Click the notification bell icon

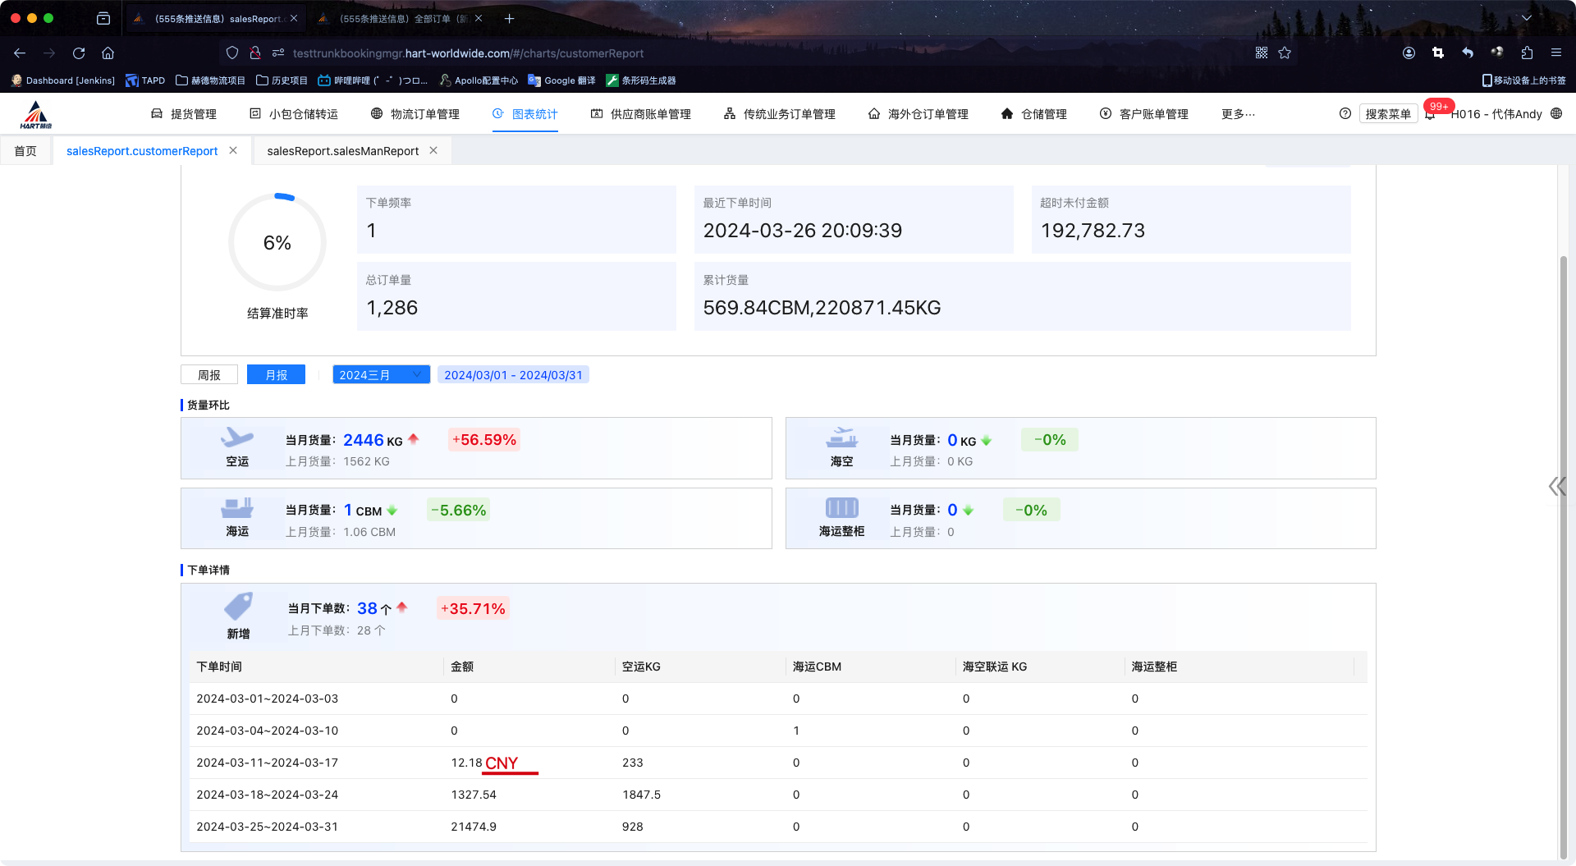click(1430, 115)
